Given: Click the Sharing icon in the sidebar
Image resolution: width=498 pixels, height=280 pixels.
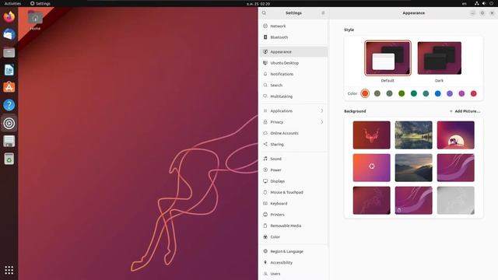Looking at the screenshot, I should pos(265,144).
